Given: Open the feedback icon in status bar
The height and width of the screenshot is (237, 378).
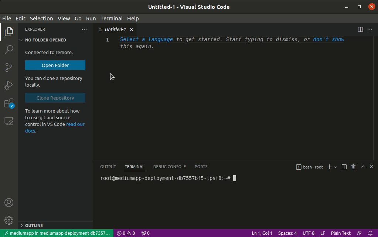Looking at the screenshot, I should tap(359, 233).
